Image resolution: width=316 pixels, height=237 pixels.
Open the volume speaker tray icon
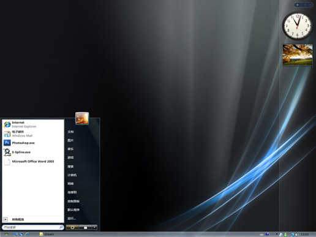coord(296,235)
